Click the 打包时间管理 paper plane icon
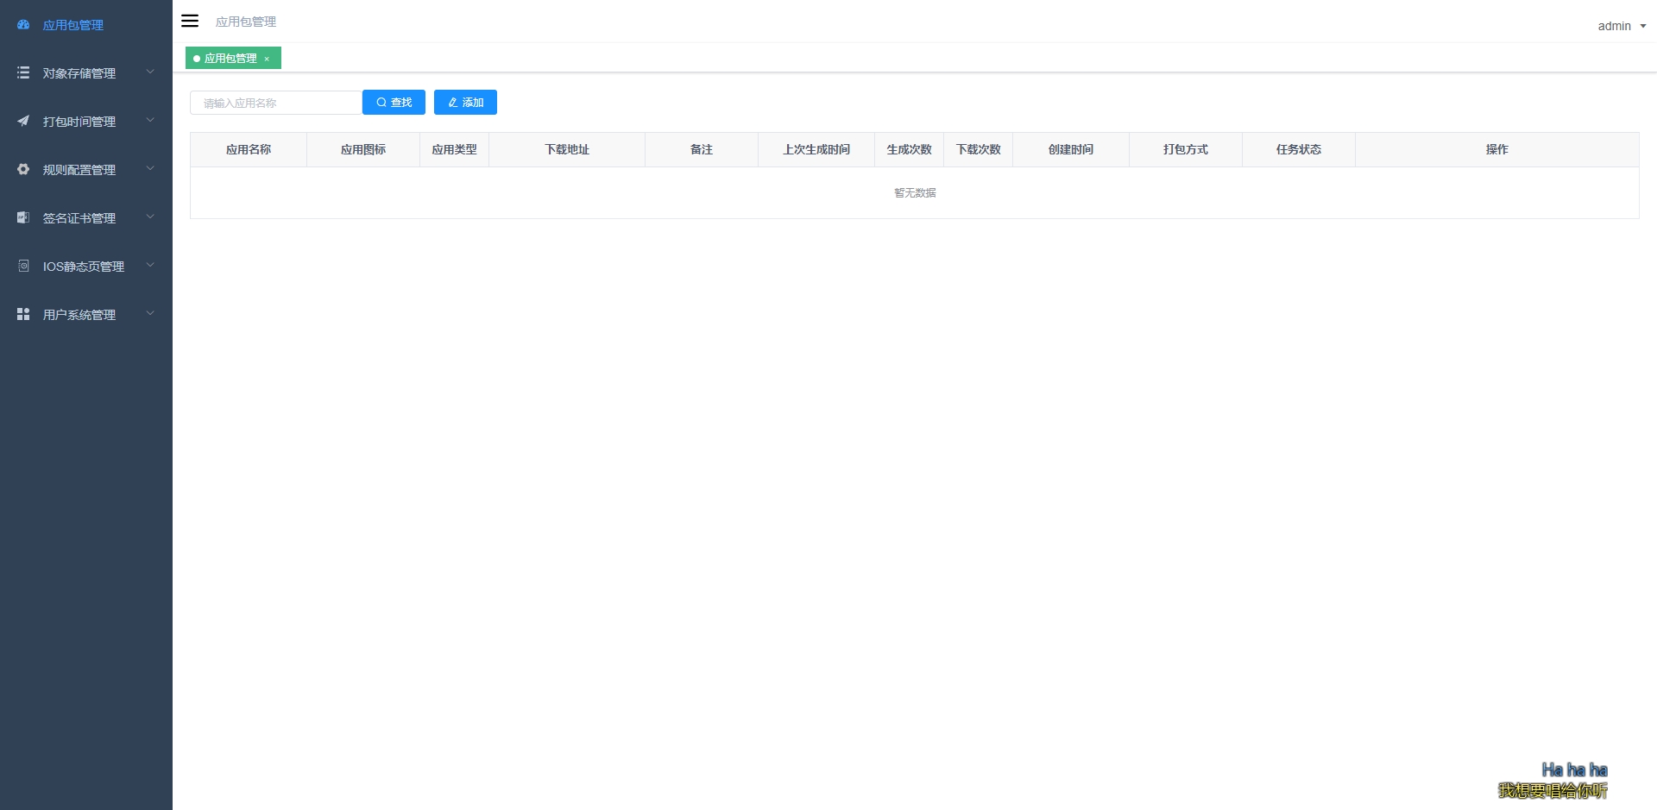 (x=23, y=122)
